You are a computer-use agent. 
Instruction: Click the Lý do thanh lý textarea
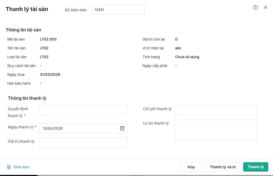216,130
